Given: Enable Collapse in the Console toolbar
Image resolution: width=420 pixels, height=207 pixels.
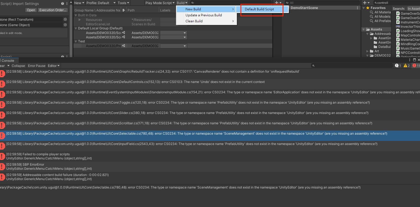Looking at the screenshot, I should [x=18, y=66].
